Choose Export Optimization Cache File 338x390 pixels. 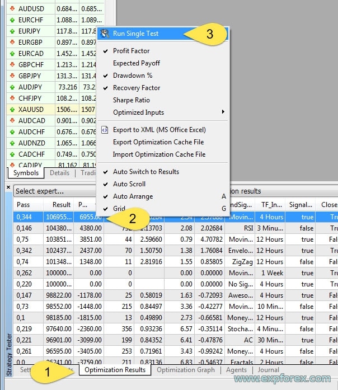[x=158, y=142]
